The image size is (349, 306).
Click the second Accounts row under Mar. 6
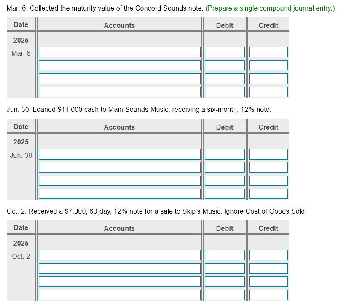pos(119,65)
